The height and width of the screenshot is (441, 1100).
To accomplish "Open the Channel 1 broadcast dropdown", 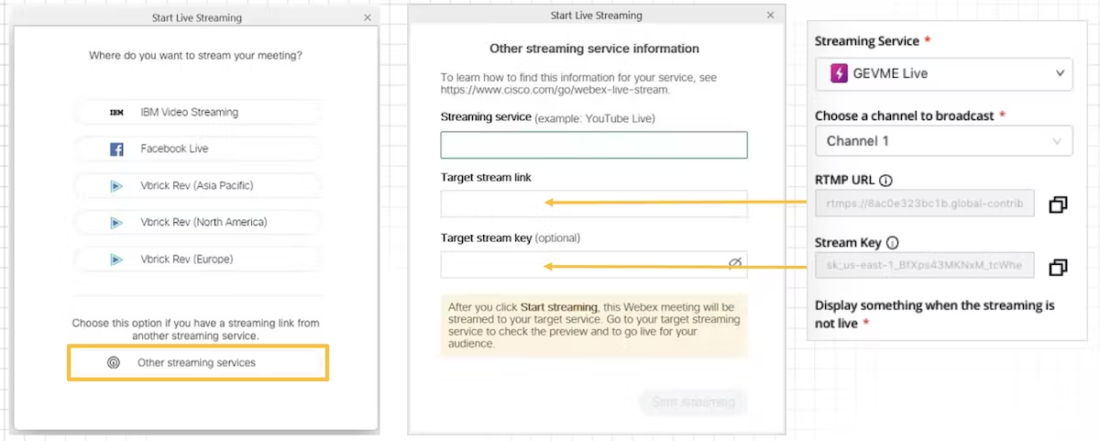I will click(x=944, y=141).
